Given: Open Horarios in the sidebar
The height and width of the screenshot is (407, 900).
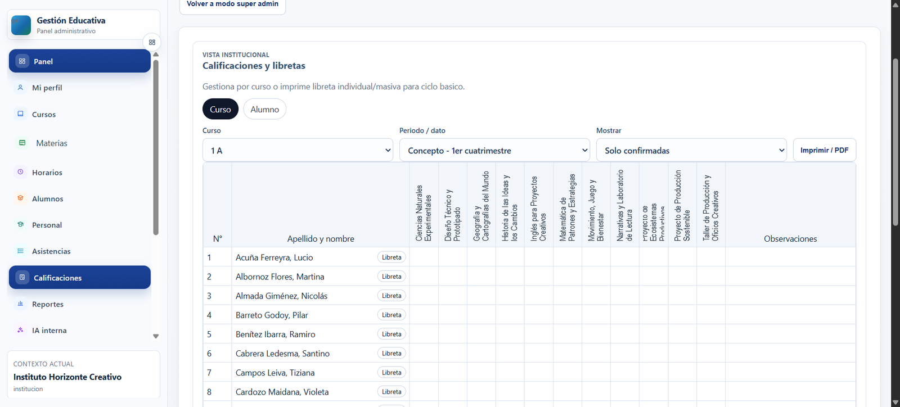Looking at the screenshot, I should [x=79, y=172].
